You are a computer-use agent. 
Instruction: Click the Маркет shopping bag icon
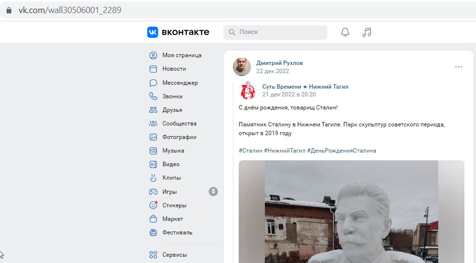coord(154,218)
